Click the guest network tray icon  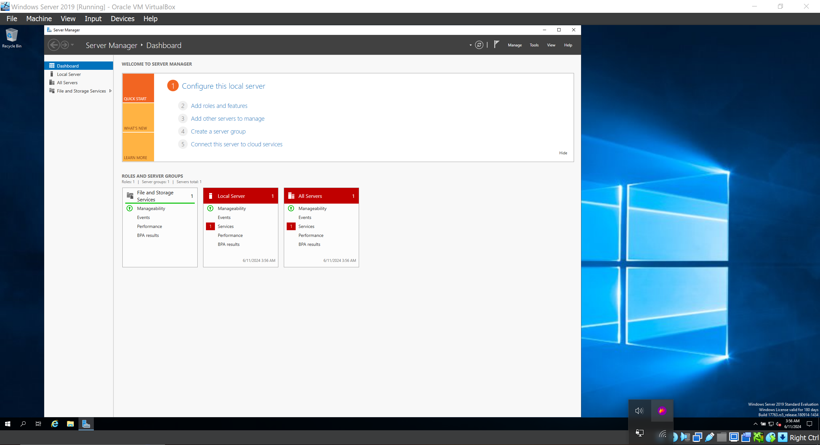(771, 424)
